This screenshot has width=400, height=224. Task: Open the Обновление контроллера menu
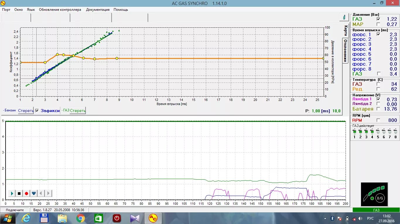pos(60,10)
